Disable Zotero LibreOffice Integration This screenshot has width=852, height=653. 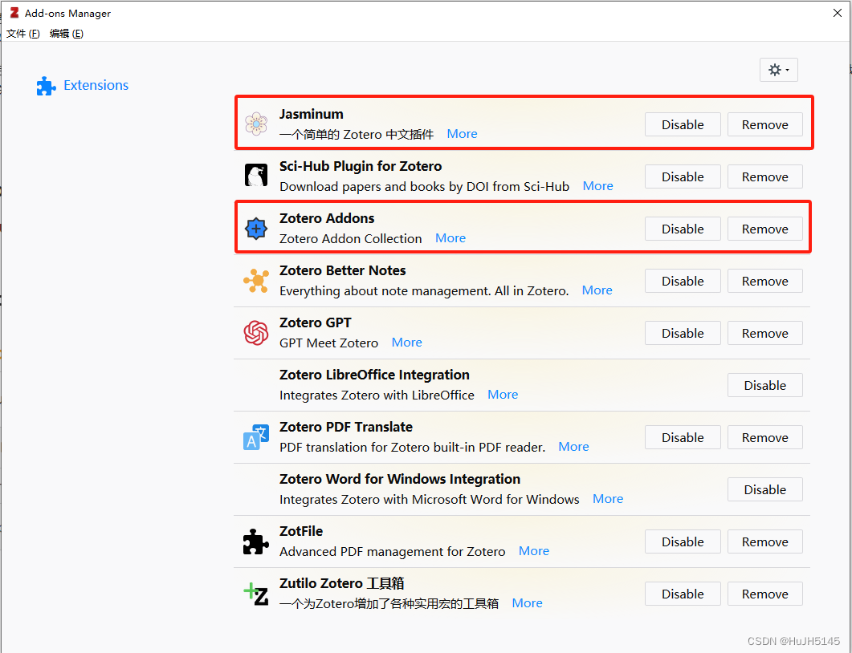765,385
